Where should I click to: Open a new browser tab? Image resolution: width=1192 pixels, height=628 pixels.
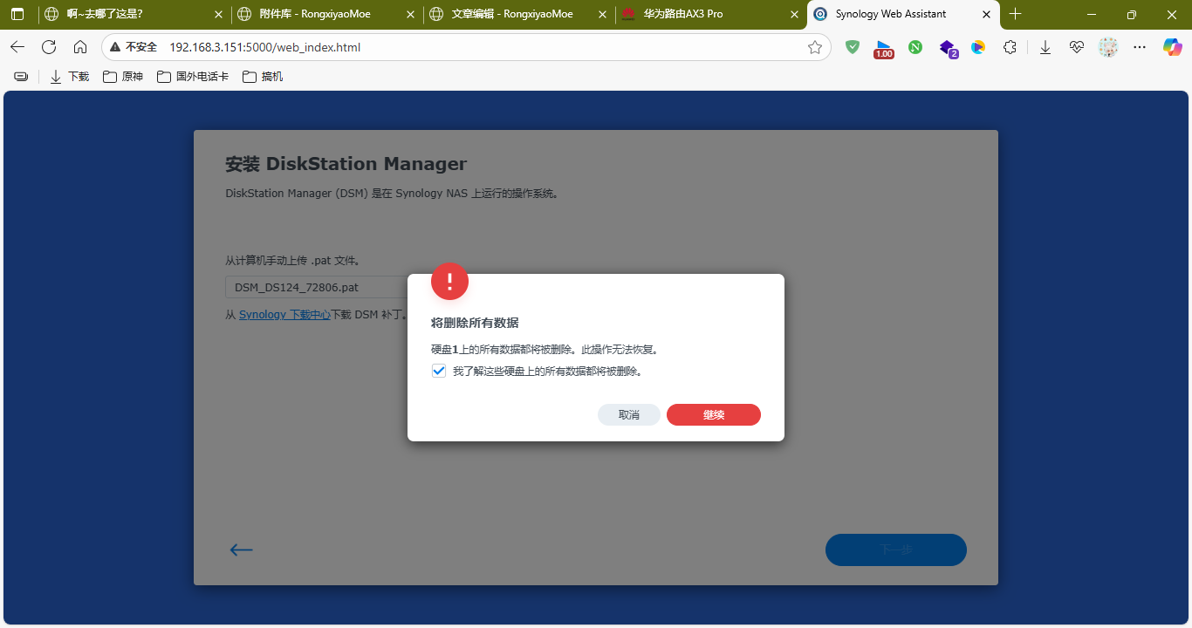coord(1015,14)
